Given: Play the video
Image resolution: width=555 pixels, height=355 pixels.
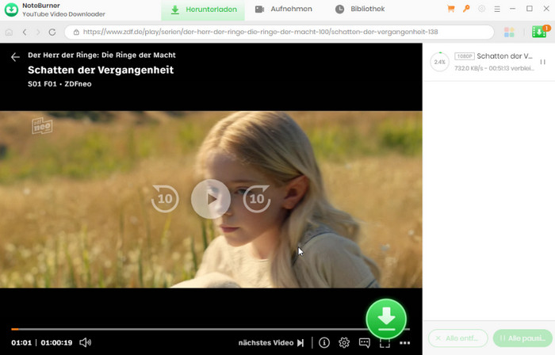Looking at the screenshot, I should pos(211,199).
